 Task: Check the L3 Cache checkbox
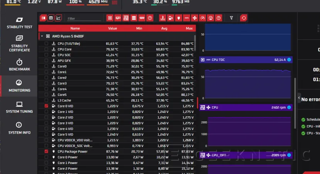46,100
